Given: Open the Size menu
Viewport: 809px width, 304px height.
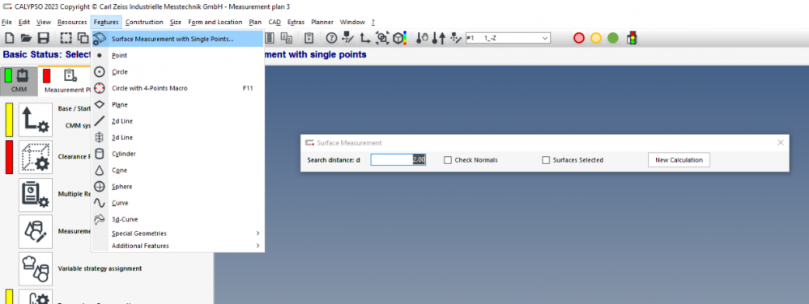Looking at the screenshot, I should pyautogui.click(x=176, y=22).
